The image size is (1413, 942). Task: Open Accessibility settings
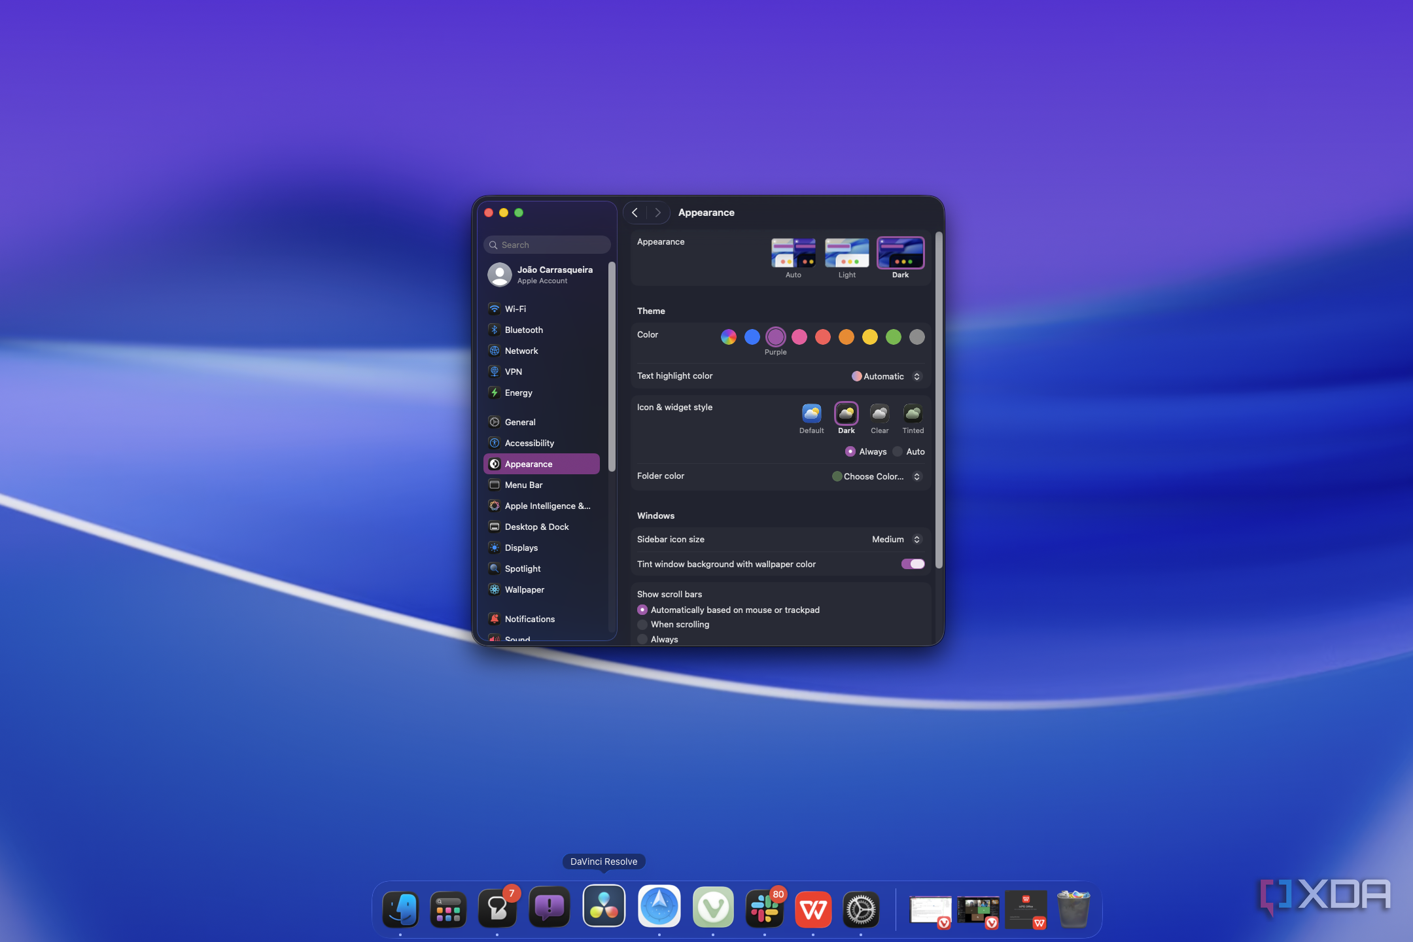[x=541, y=443]
